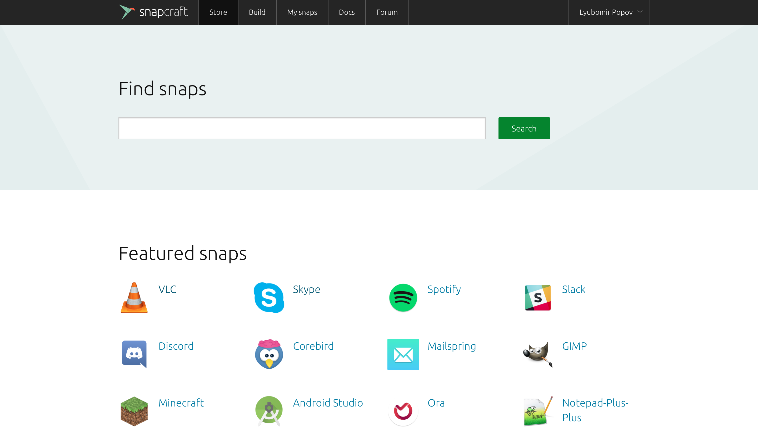Click the Corebird app icon
758x447 pixels.
pos(268,354)
